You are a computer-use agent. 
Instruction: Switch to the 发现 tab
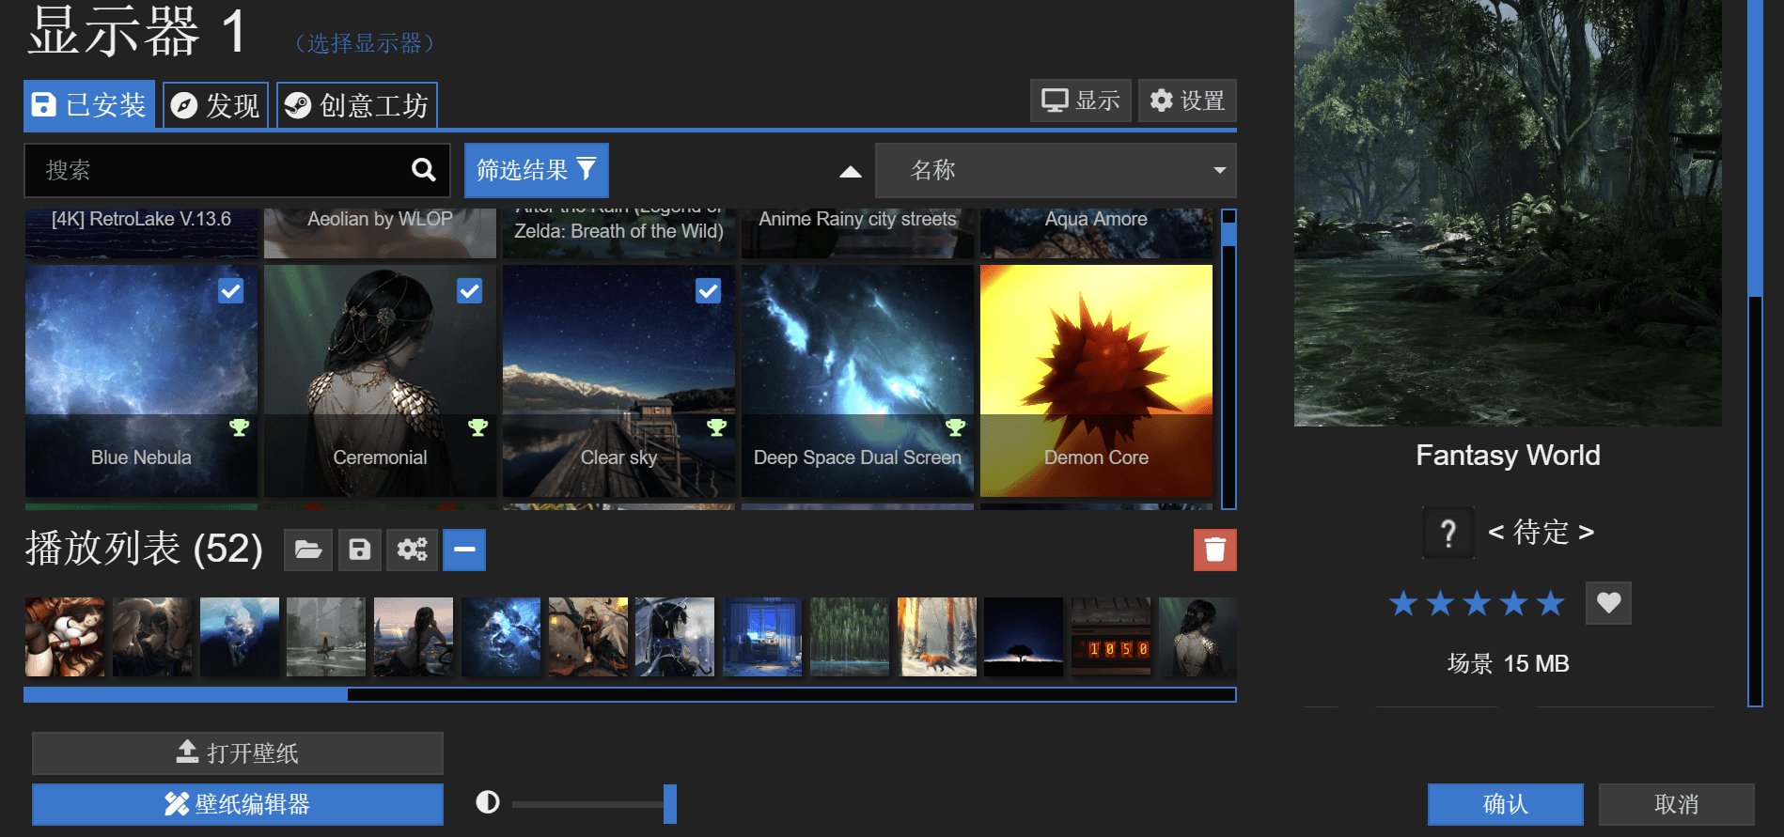215,104
